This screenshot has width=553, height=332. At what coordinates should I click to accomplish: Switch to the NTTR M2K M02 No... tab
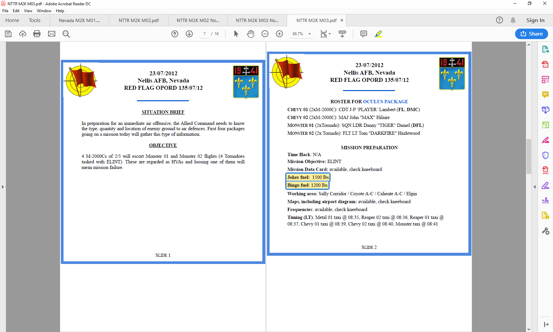point(198,20)
